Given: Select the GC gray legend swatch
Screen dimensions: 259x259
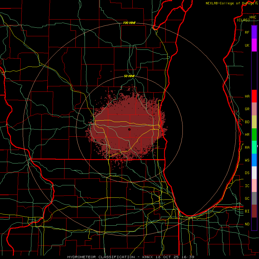Looking at the screenshot, I should tap(254, 198).
